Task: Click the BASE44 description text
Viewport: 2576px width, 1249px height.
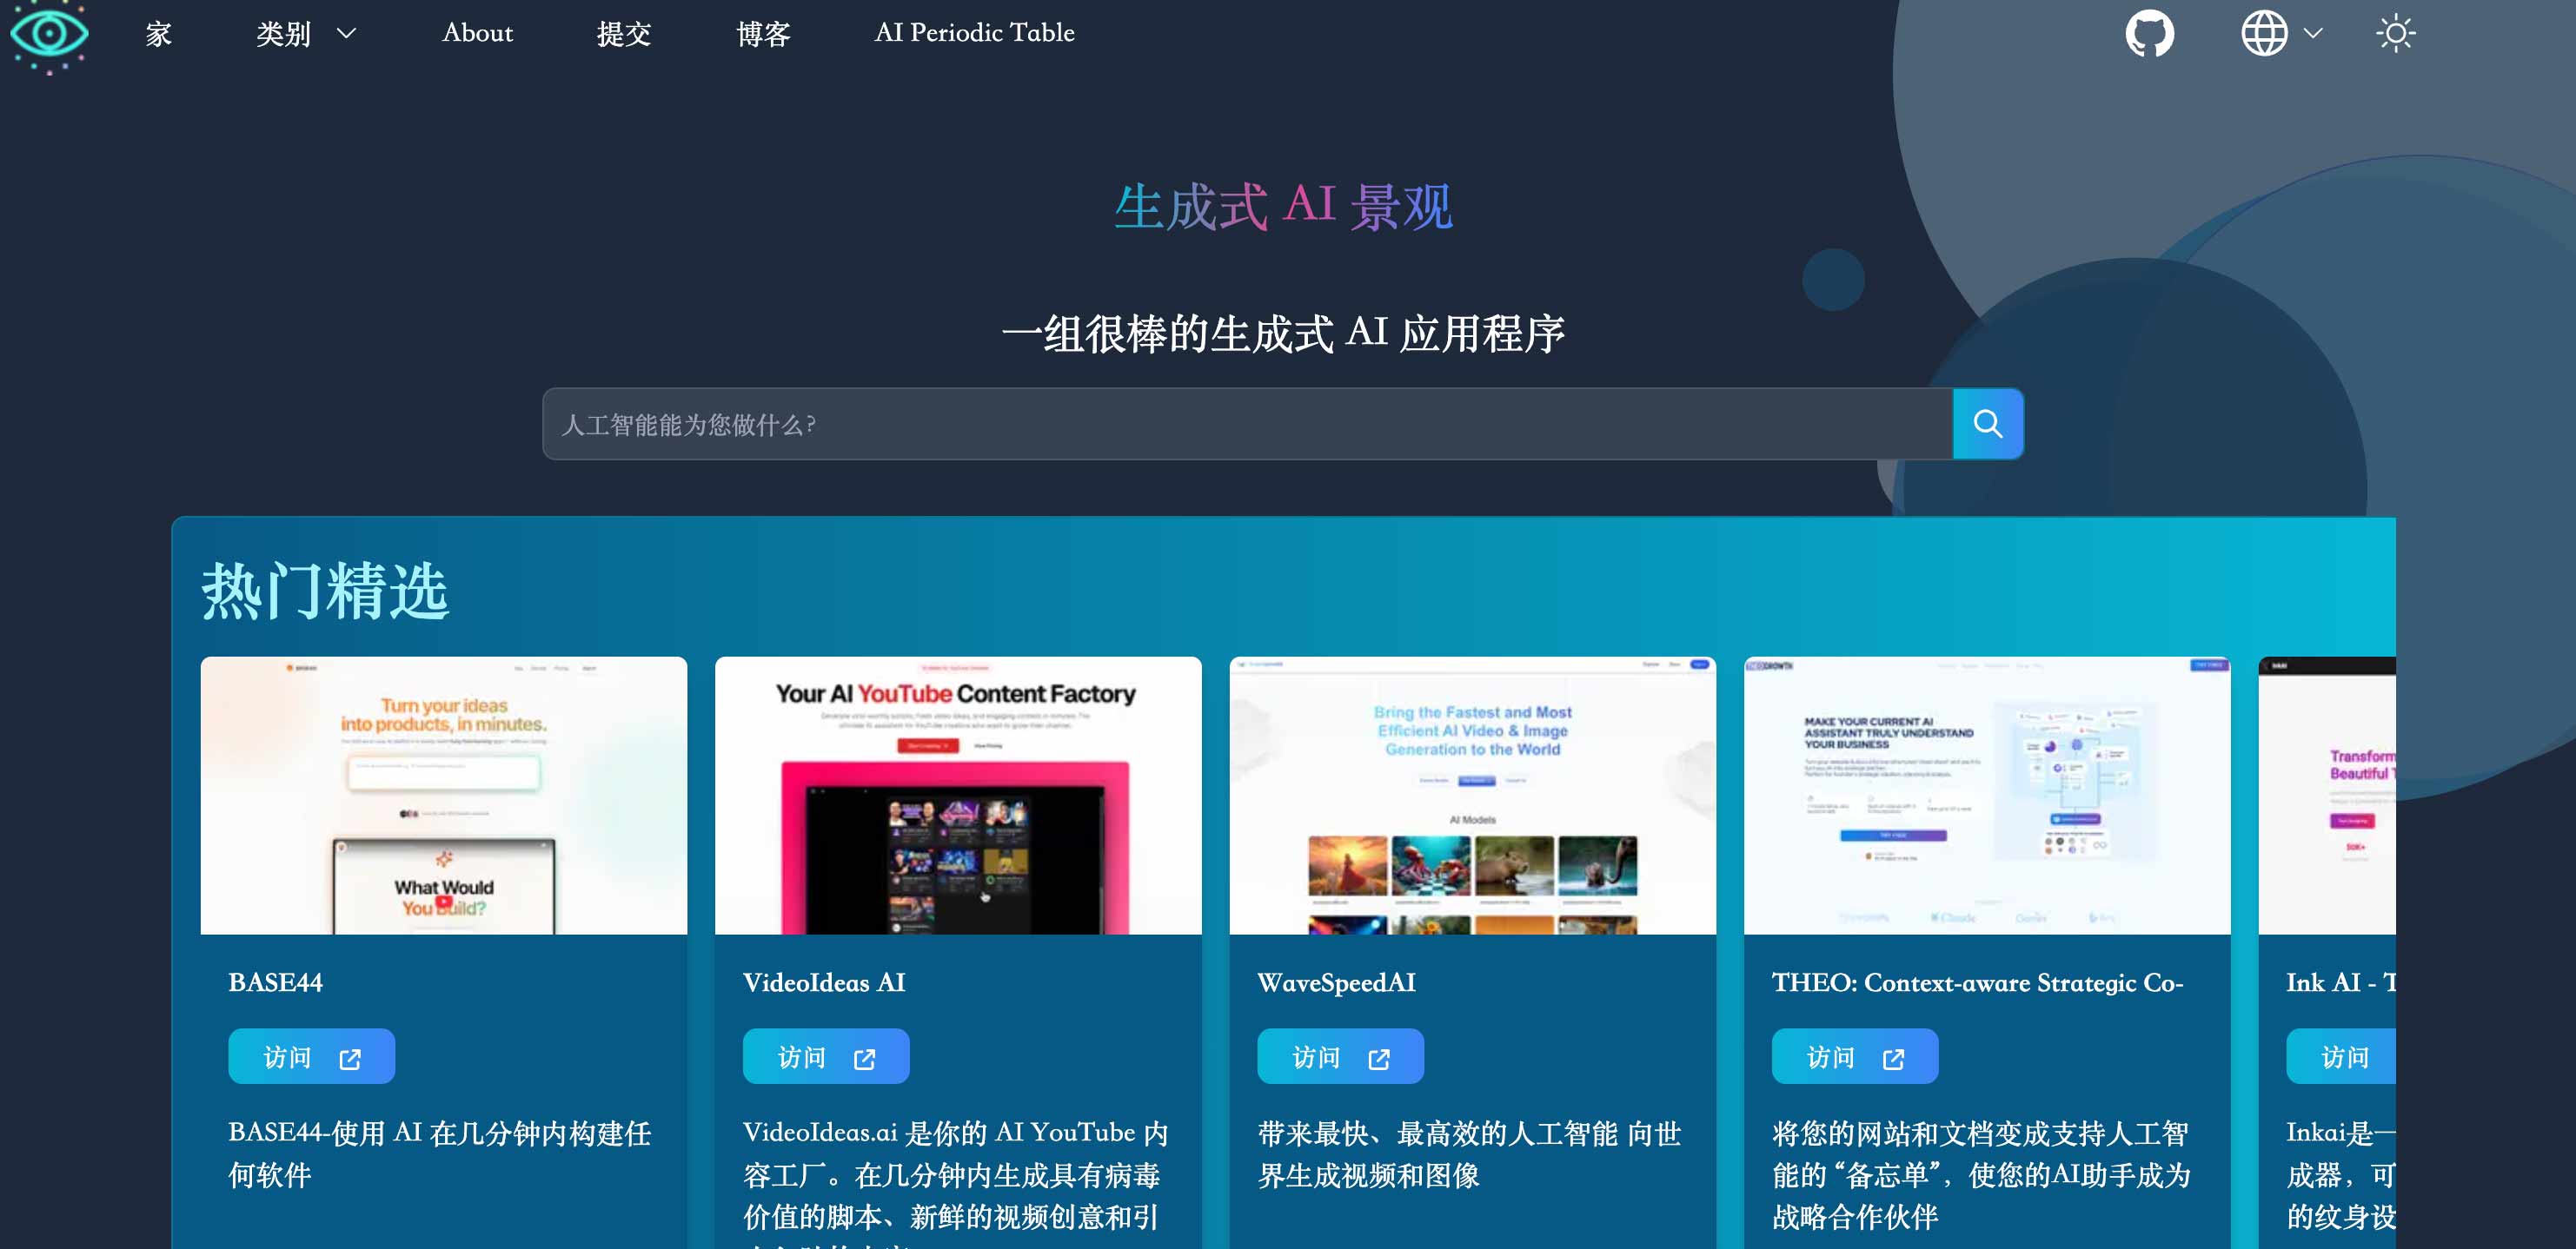Action: [x=440, y=1154]
